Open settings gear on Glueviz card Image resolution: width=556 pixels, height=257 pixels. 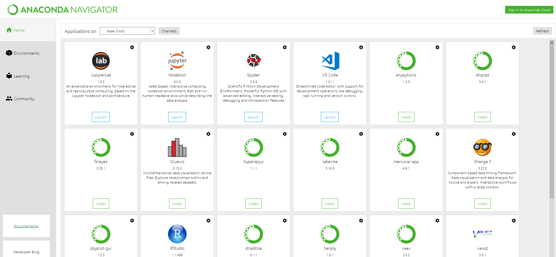208,134
